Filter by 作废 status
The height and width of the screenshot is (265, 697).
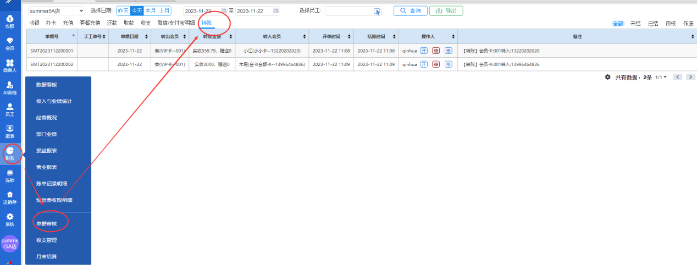coord(688,24)
